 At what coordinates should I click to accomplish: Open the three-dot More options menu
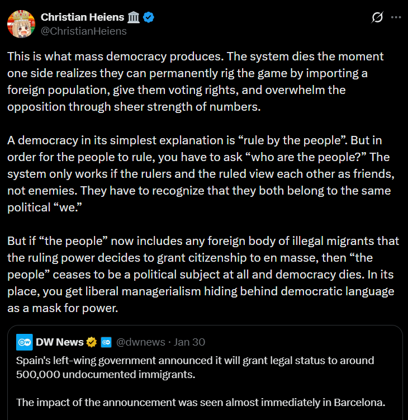(396, 18)
